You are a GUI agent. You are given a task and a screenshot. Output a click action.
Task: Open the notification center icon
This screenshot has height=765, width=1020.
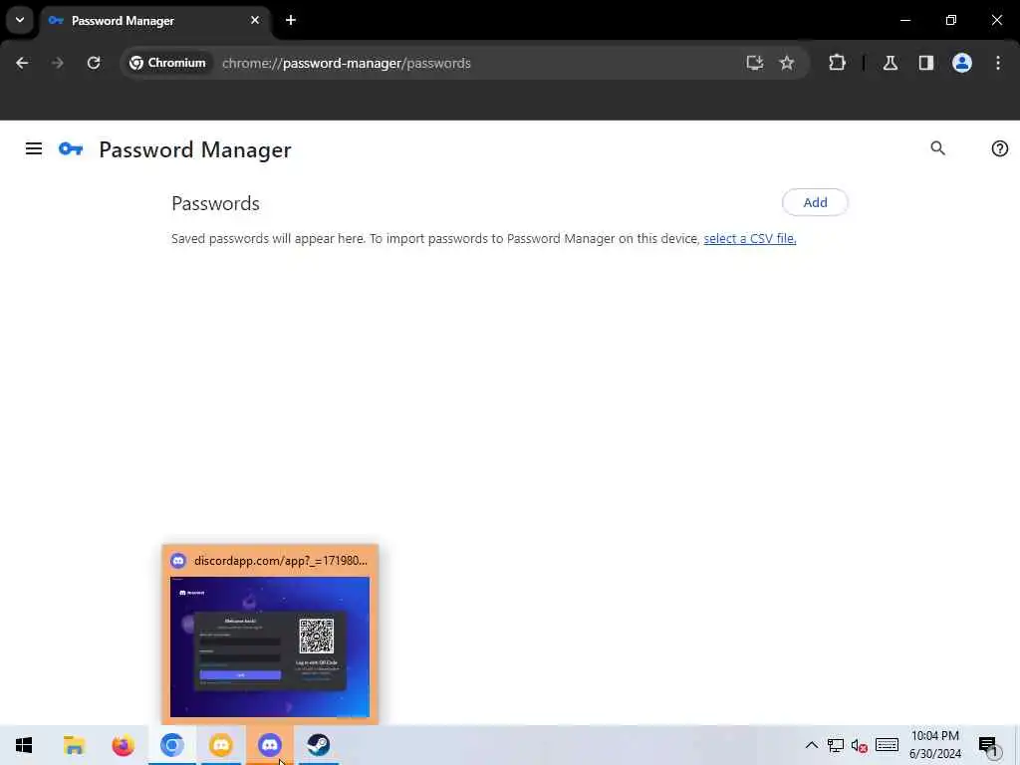coord(988,745)
